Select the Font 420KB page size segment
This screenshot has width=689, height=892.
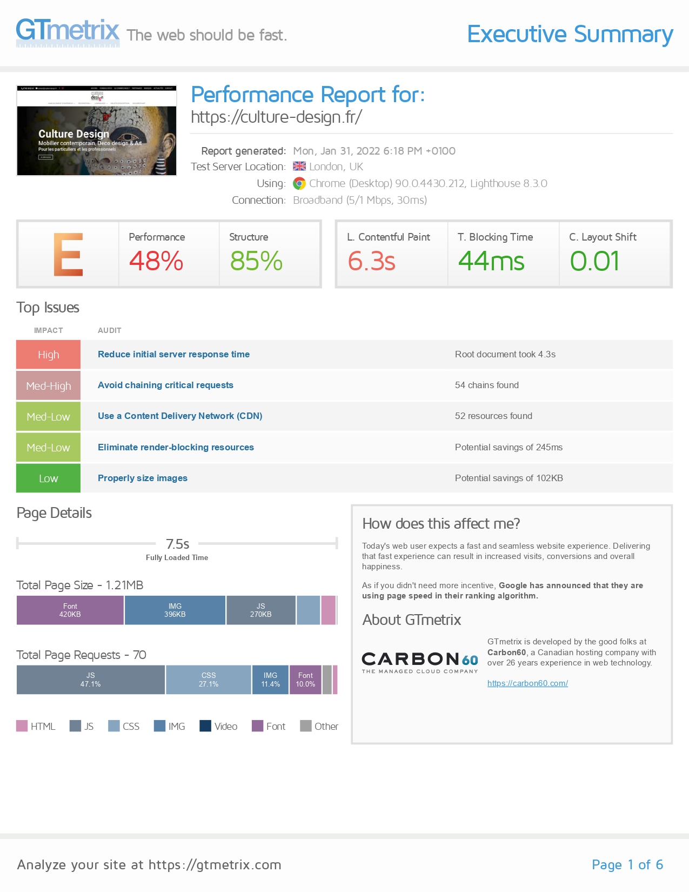[x=70, y=610]
